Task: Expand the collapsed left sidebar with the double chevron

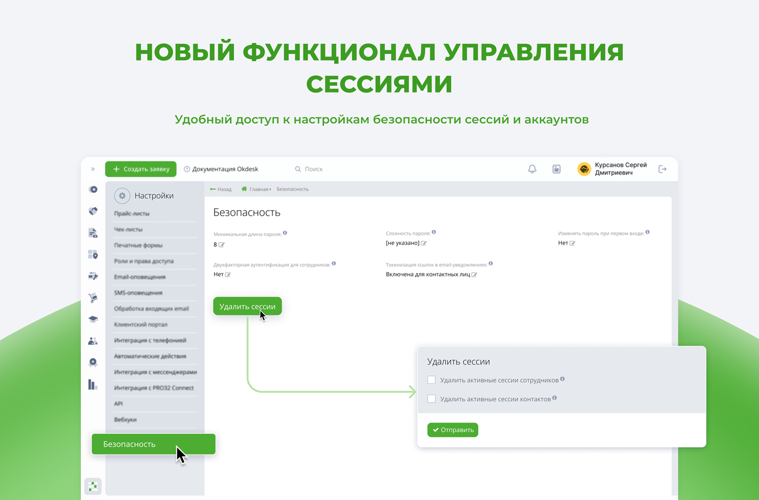Action: (x=93, y=169)
